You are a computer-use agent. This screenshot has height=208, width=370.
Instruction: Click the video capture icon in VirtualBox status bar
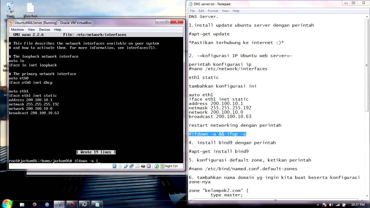(143, 166)
